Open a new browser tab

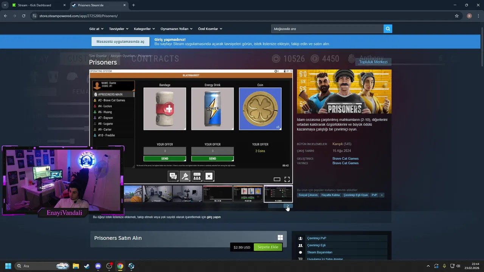click(x=133, y=5)
